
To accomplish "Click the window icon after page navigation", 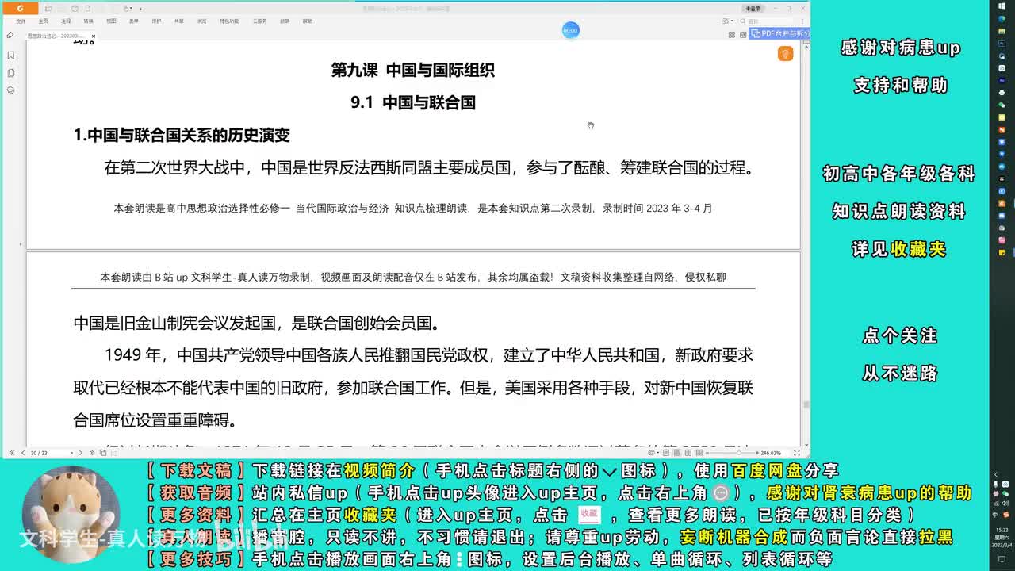I will coord(114,453).
